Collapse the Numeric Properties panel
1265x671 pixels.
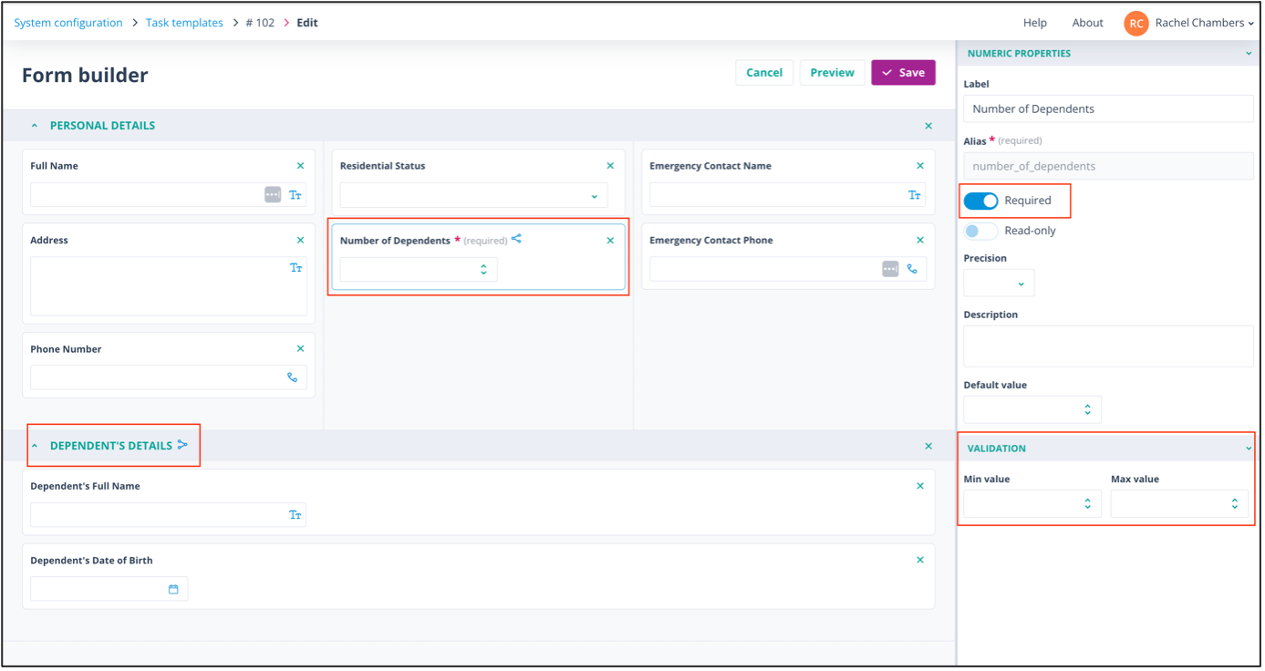click(x=1249, y=54)
